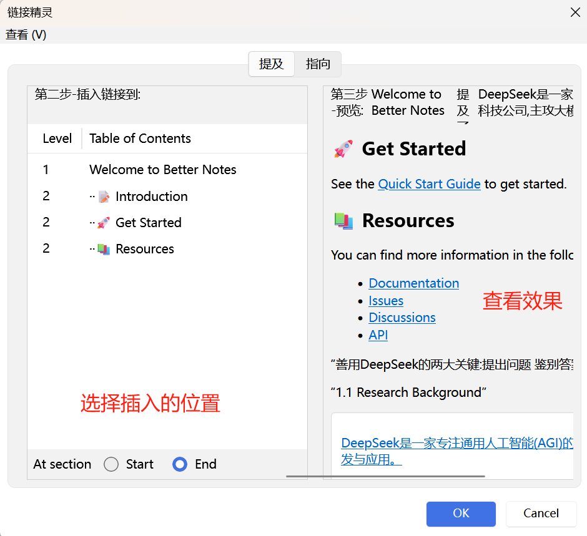
Task: Select the Introduction outline row
Action: (167, 197)
